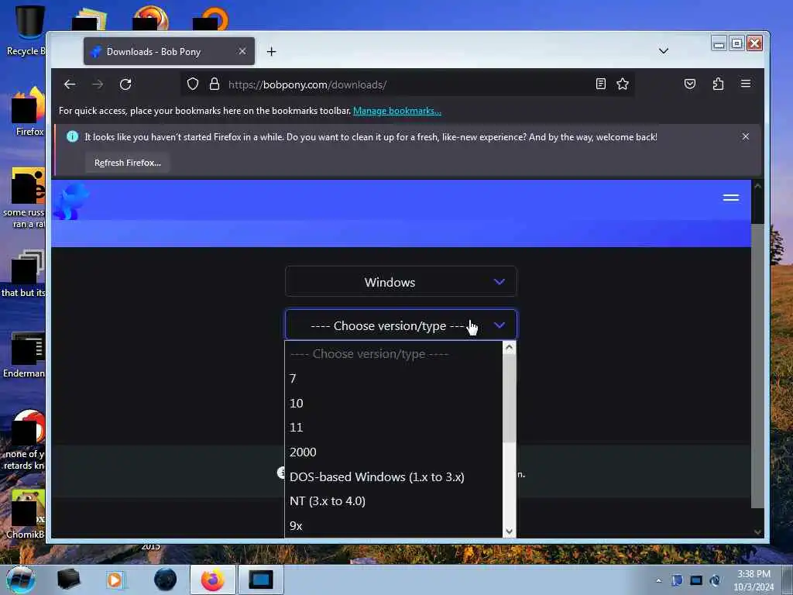Open media player taskbar icon
This screenshot has width=793, height=595.
point(115,580)
